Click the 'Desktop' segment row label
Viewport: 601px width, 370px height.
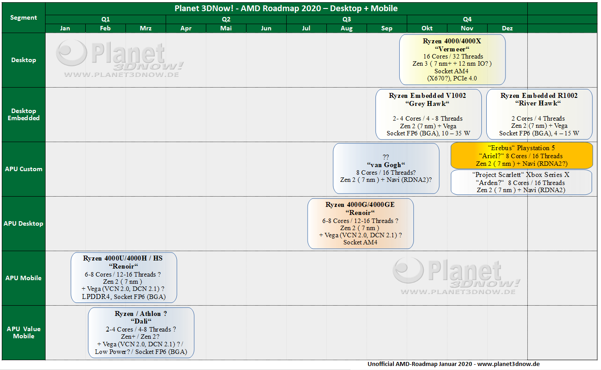point(23,60)
